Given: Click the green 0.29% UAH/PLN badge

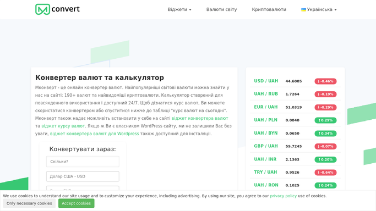Looking at the screenshot, I should 325,120.
